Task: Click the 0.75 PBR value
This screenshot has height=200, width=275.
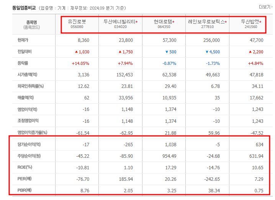Action: (259, 191)
